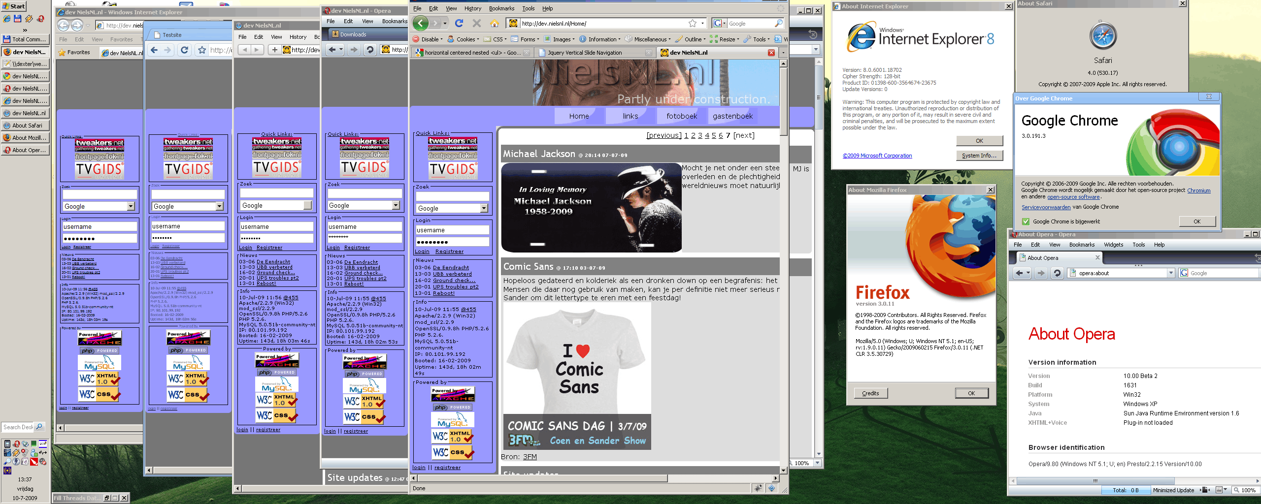Image resolution: width=1261 pixels, height=504 pixels.
Task: Click horizontal scrollbar in About Opera window
Action: [1095, 481]
